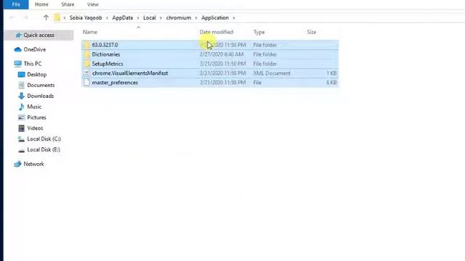Open Music in the navigation pane
This screenshot has height=261, width=465.
[x=34, y=107]
